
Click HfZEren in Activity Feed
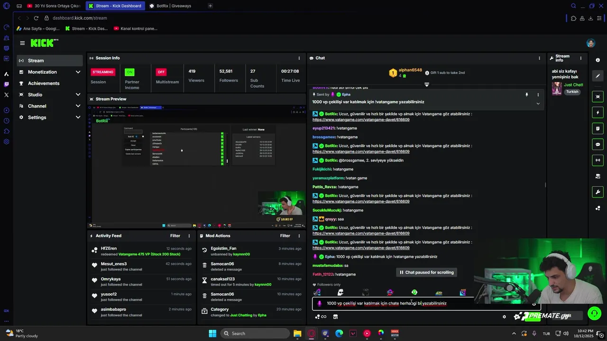pyautogui.click(x=109, y=249)
